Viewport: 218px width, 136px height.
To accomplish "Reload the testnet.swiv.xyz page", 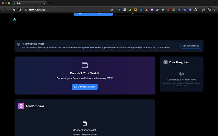I will 14,10.
